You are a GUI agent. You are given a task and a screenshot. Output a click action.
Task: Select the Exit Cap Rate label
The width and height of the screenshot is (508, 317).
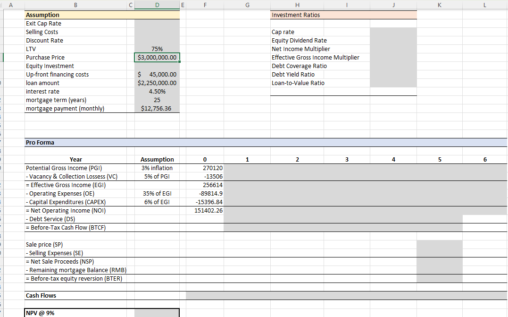[43, 23]
